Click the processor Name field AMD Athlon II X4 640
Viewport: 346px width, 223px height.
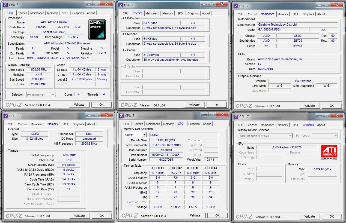54,22
